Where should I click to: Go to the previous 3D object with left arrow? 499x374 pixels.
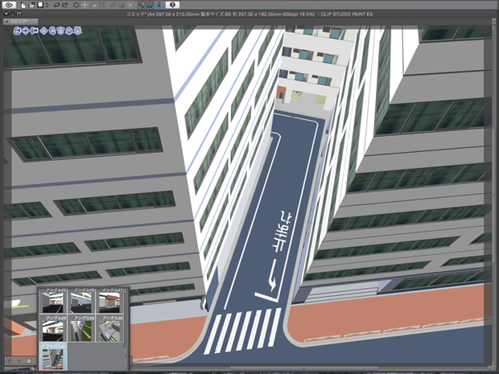click(10, 360)
